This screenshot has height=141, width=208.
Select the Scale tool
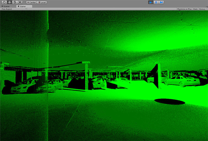pyautogui.click(x=20, y=2)
